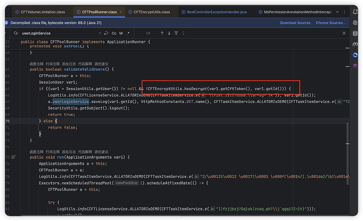Click the 'return true;' statement

point(62,114)
